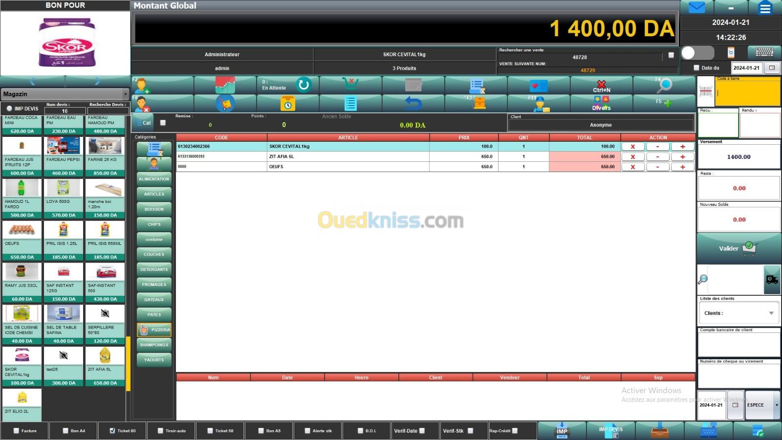Select the DETERGANTS category
Viewport: 782px width, 440px height.
point(154,269)
